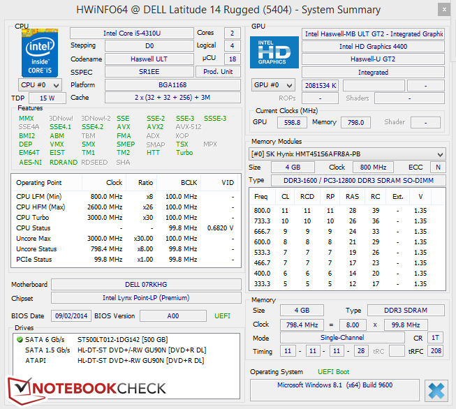
Task: Click the Single-Channel mode field
Action: click(x=342, y=338)
